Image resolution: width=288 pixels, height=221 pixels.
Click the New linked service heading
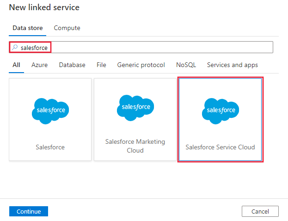point(44,7)
